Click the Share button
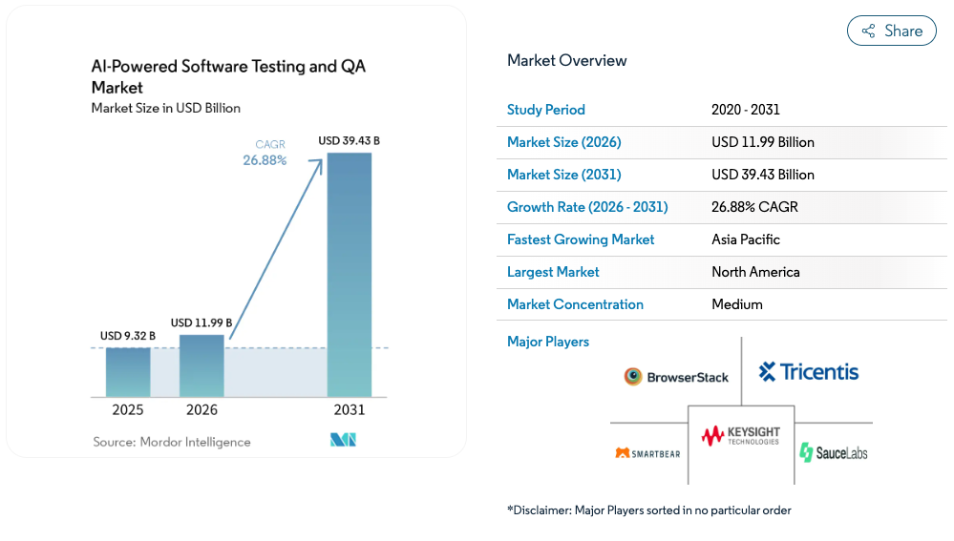 point(891,31)
